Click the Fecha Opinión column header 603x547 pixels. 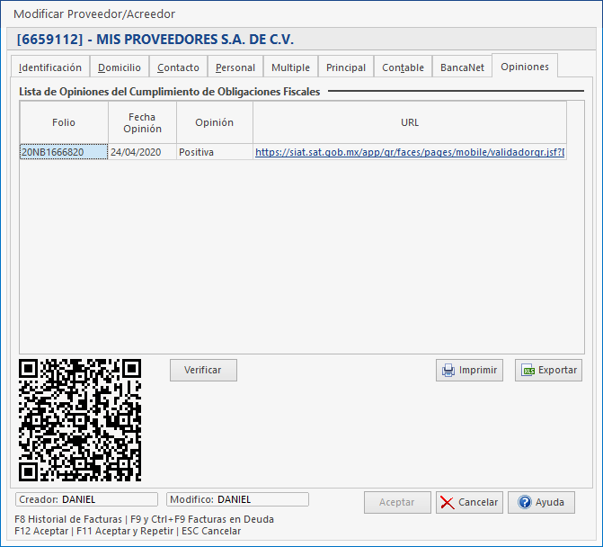(142, 123)
